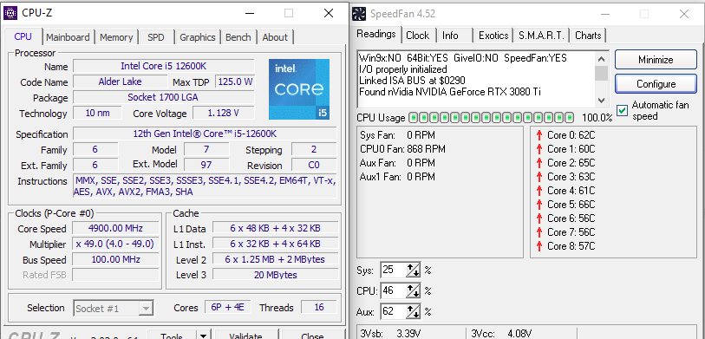
Task: Switch to the Clock tab in SpeedFan
Action: pos(418,36)
